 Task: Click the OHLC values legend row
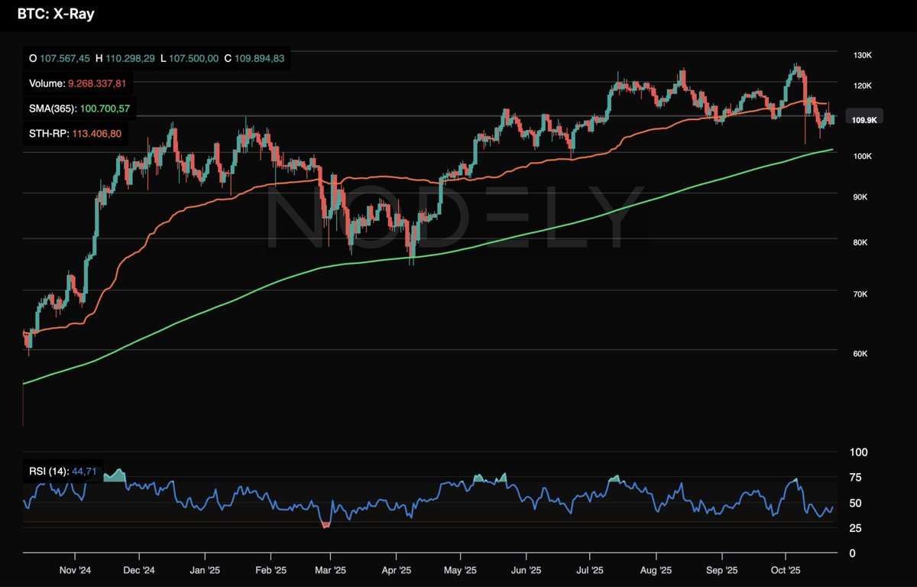[x=156, y=58]
